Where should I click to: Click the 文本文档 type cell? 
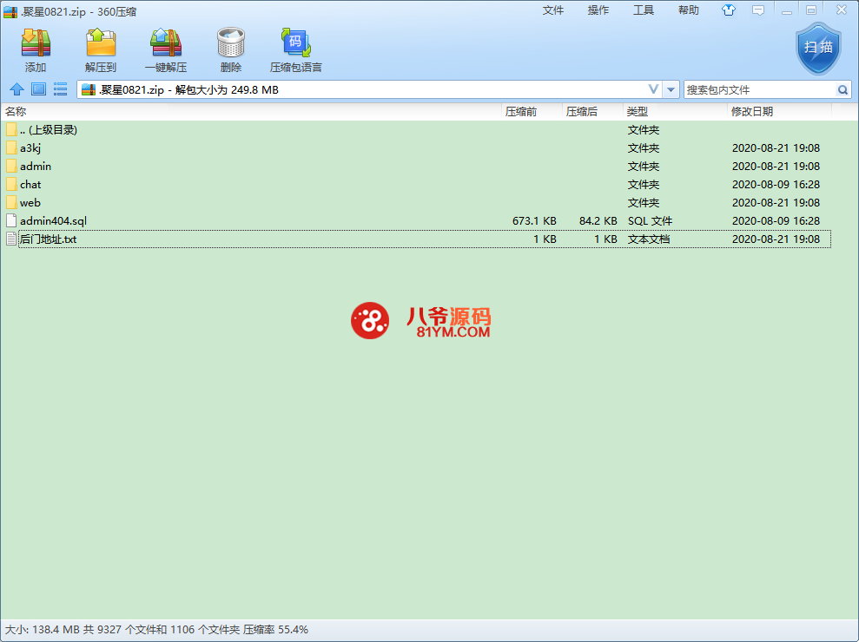point(649,239)
